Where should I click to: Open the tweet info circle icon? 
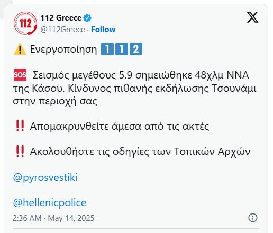[x=253, y=218]
